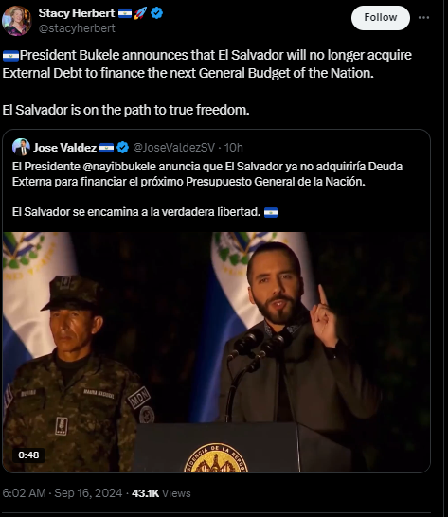448x517 pixels.
Task: Click the 43.1K Views counter
Action: click(161, 493)
